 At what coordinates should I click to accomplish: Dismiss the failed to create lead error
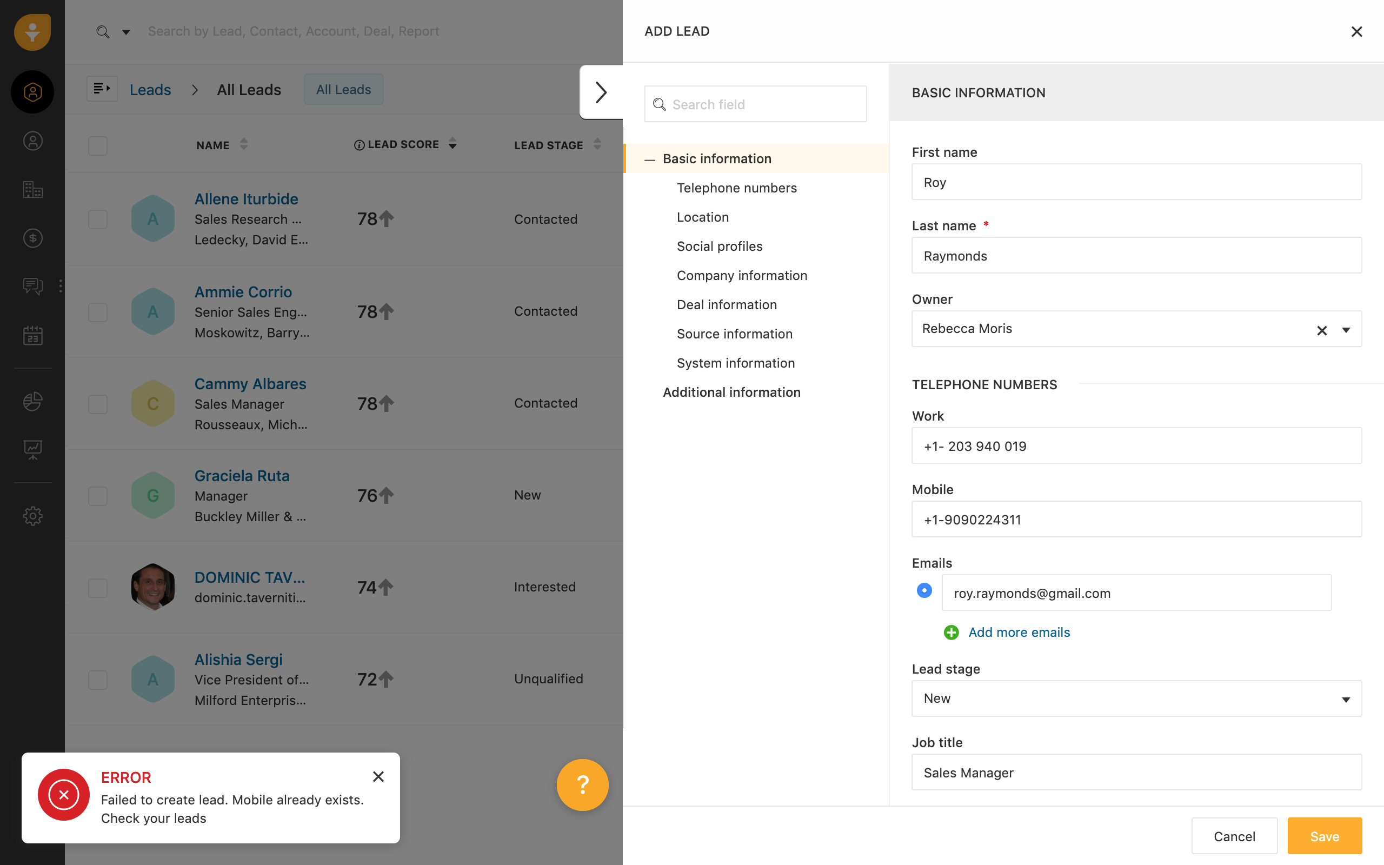(x=378, y=776)
